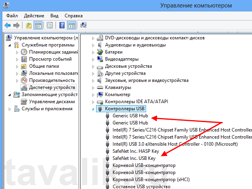Image resolution: width=252 pixels, height=189 pixels.
Task: Collapse the Служебные программы tree node
Action: pos(11,45)
